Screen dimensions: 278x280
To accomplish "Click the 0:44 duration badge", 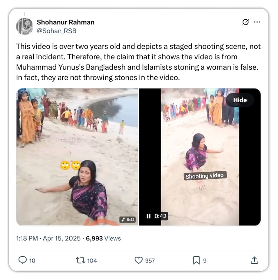I will coord(128,220).
